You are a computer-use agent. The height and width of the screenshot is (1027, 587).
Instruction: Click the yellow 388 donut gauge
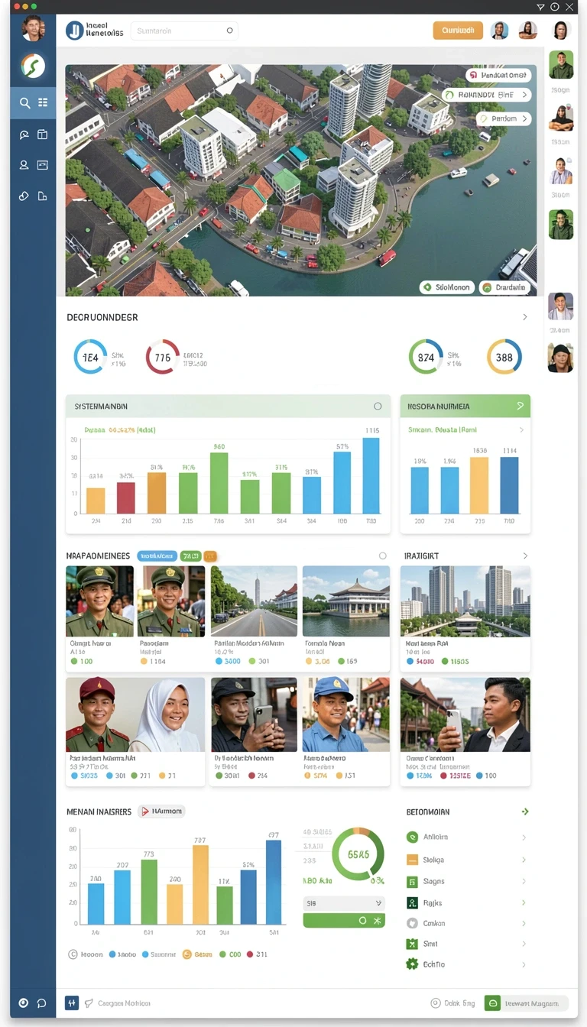504,357
